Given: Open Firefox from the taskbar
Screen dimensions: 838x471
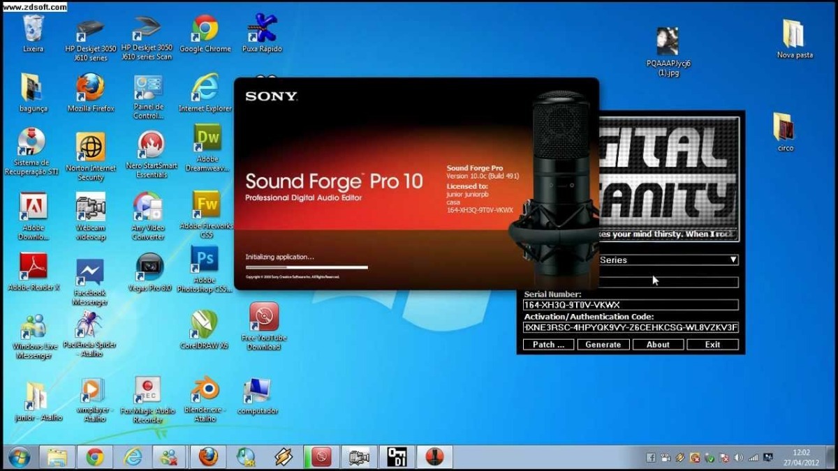Looking at the screenshot, I should [x=207, y=457].
